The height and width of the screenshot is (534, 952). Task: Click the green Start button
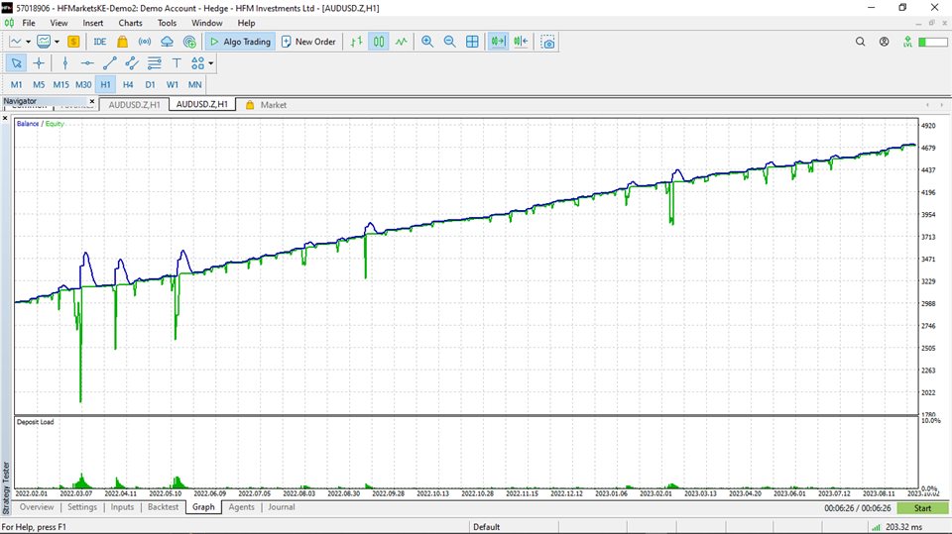(x=922, y=508)
